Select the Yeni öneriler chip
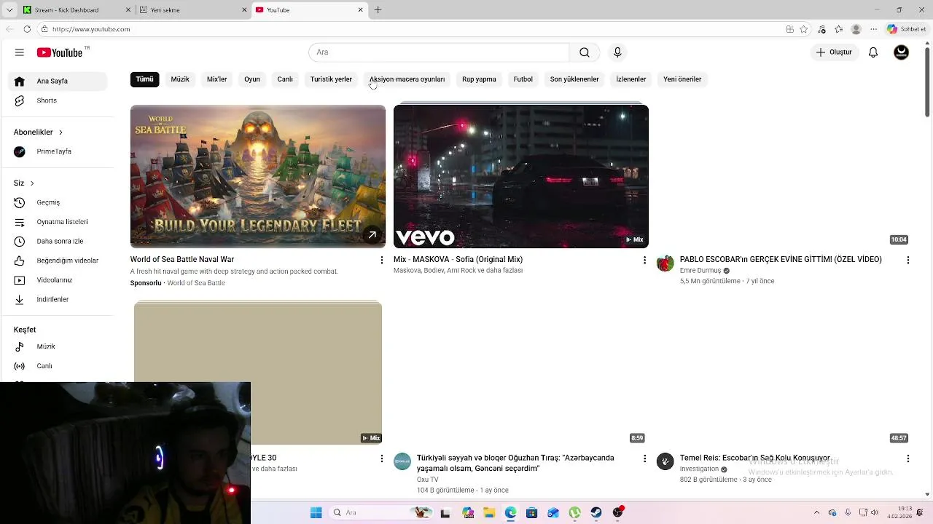The image size is (933, 524). click(x=682, y=79)
